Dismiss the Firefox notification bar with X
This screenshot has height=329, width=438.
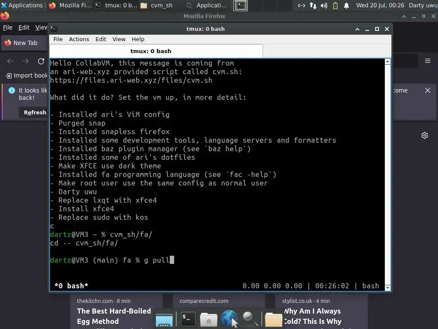[428, 90]
